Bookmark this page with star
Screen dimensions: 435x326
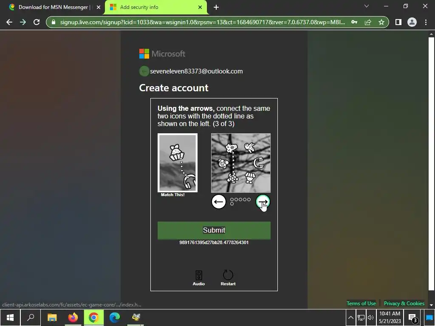pyautogui.click(x=381, y=22)
